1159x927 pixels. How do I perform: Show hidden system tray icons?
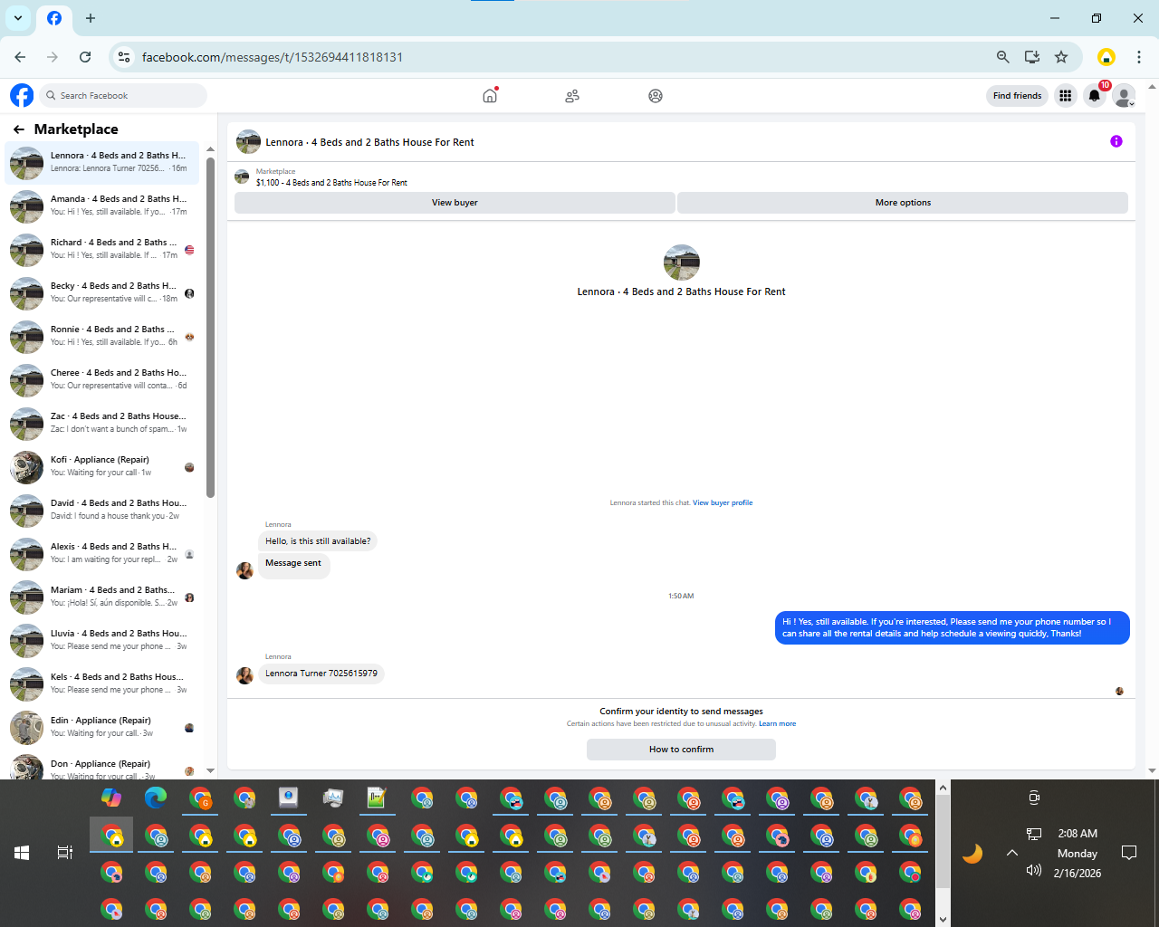coord(1012,853)
